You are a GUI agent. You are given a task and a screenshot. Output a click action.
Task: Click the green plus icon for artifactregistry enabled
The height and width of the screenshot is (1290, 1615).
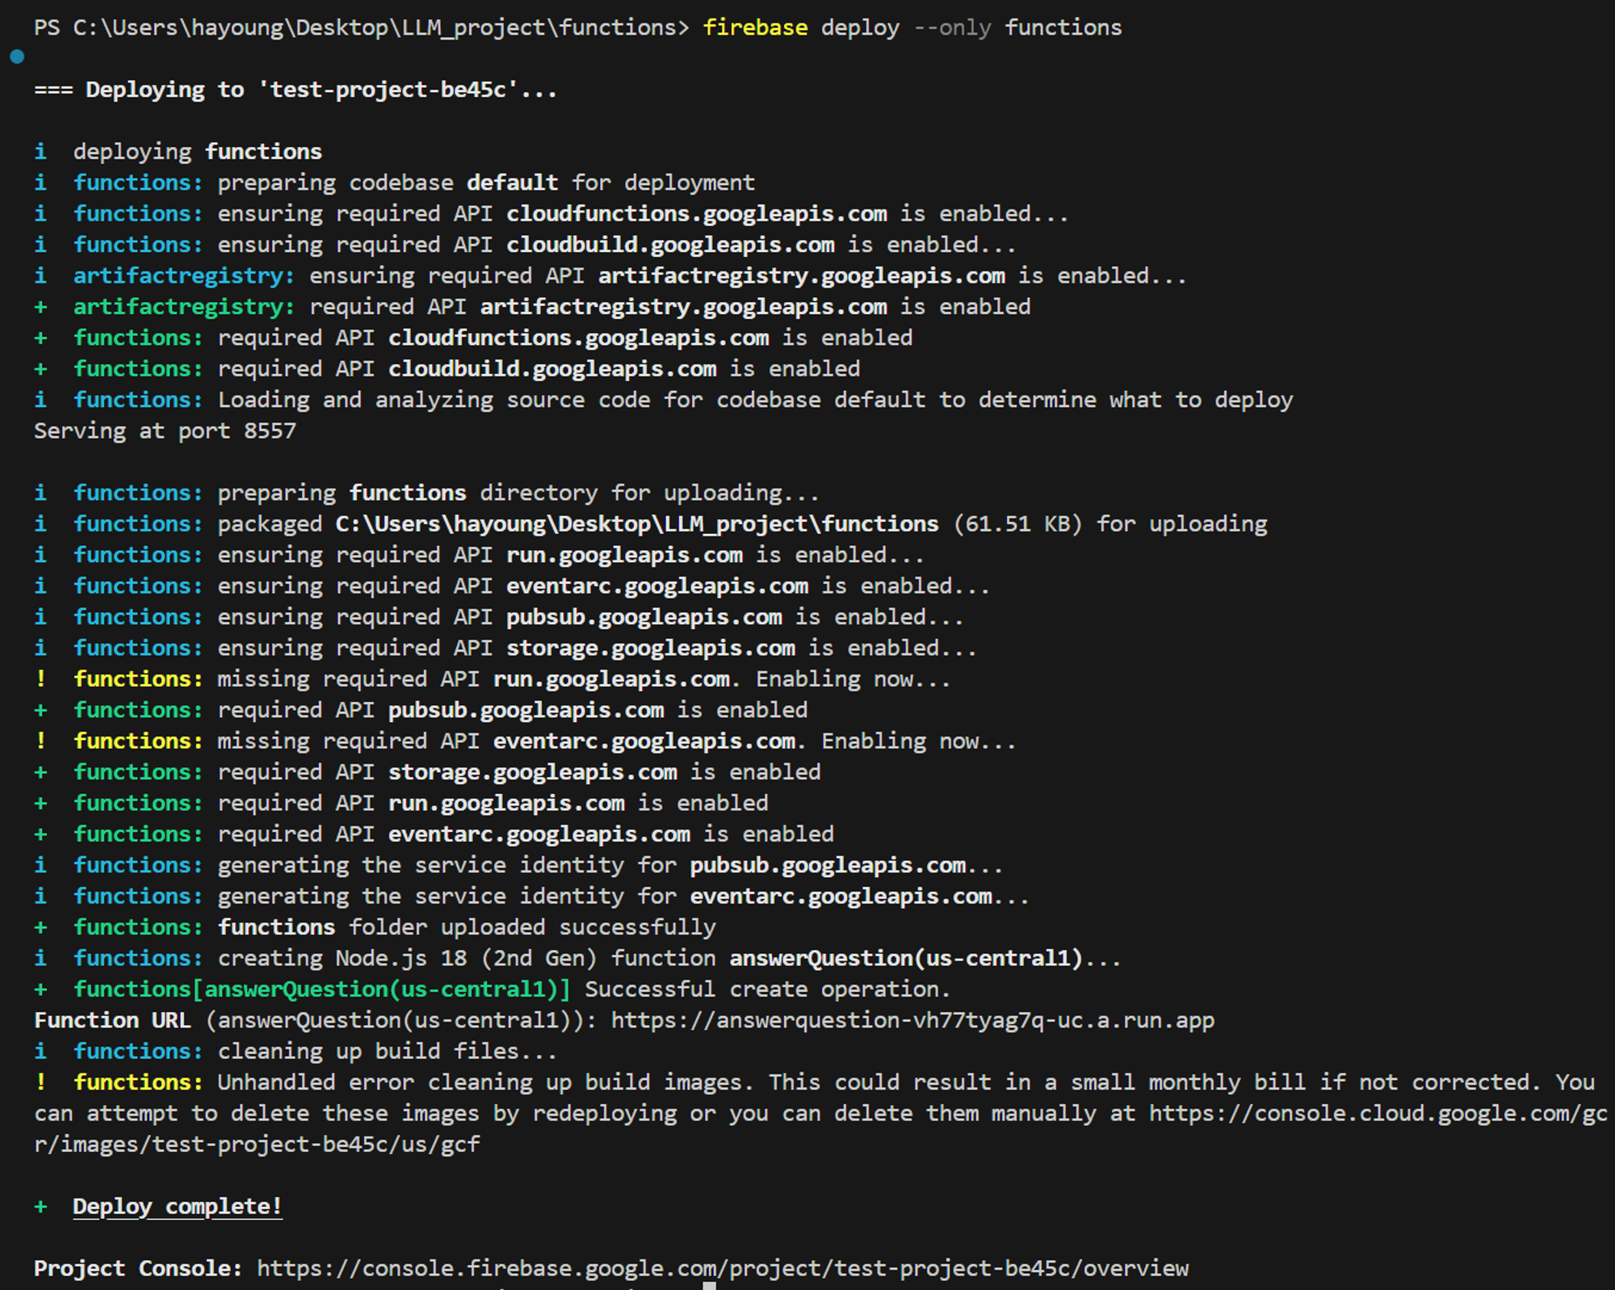click(40, 306)
